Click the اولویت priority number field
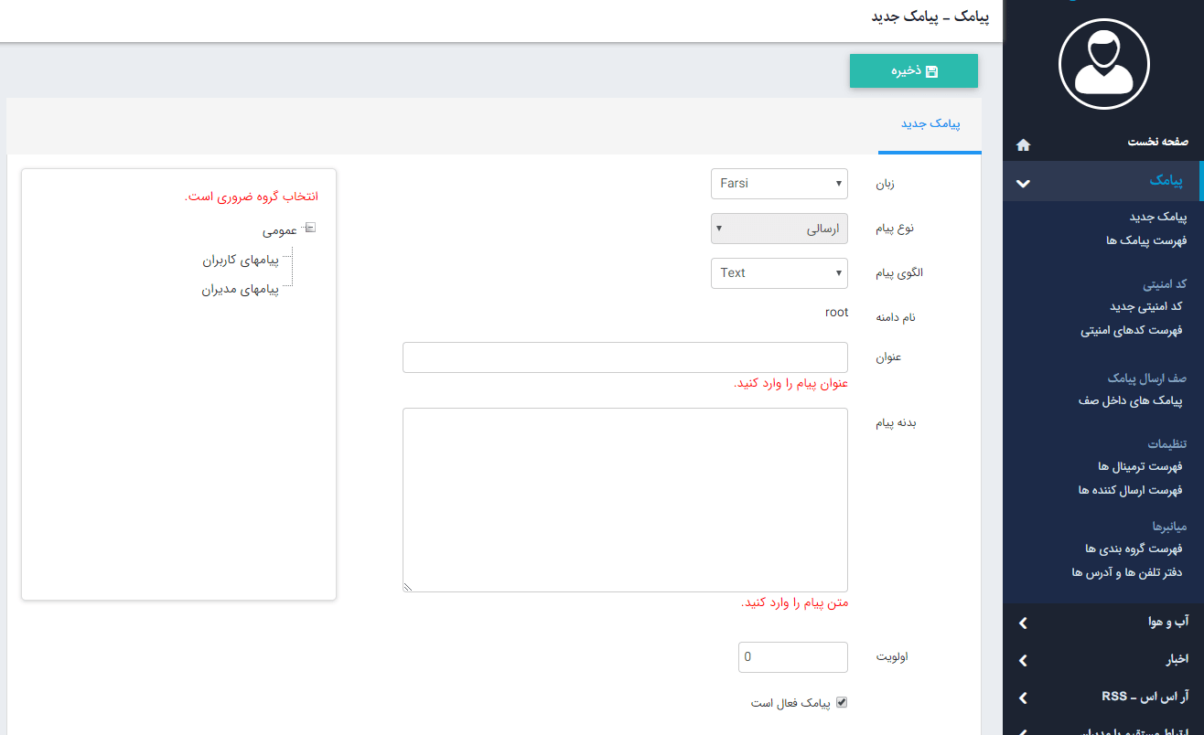Screen dimensions: 1204x735 (792, 656)
